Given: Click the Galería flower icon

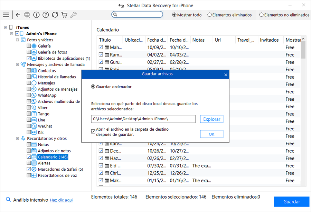Looking at the screenshot, I should point(34,46).
